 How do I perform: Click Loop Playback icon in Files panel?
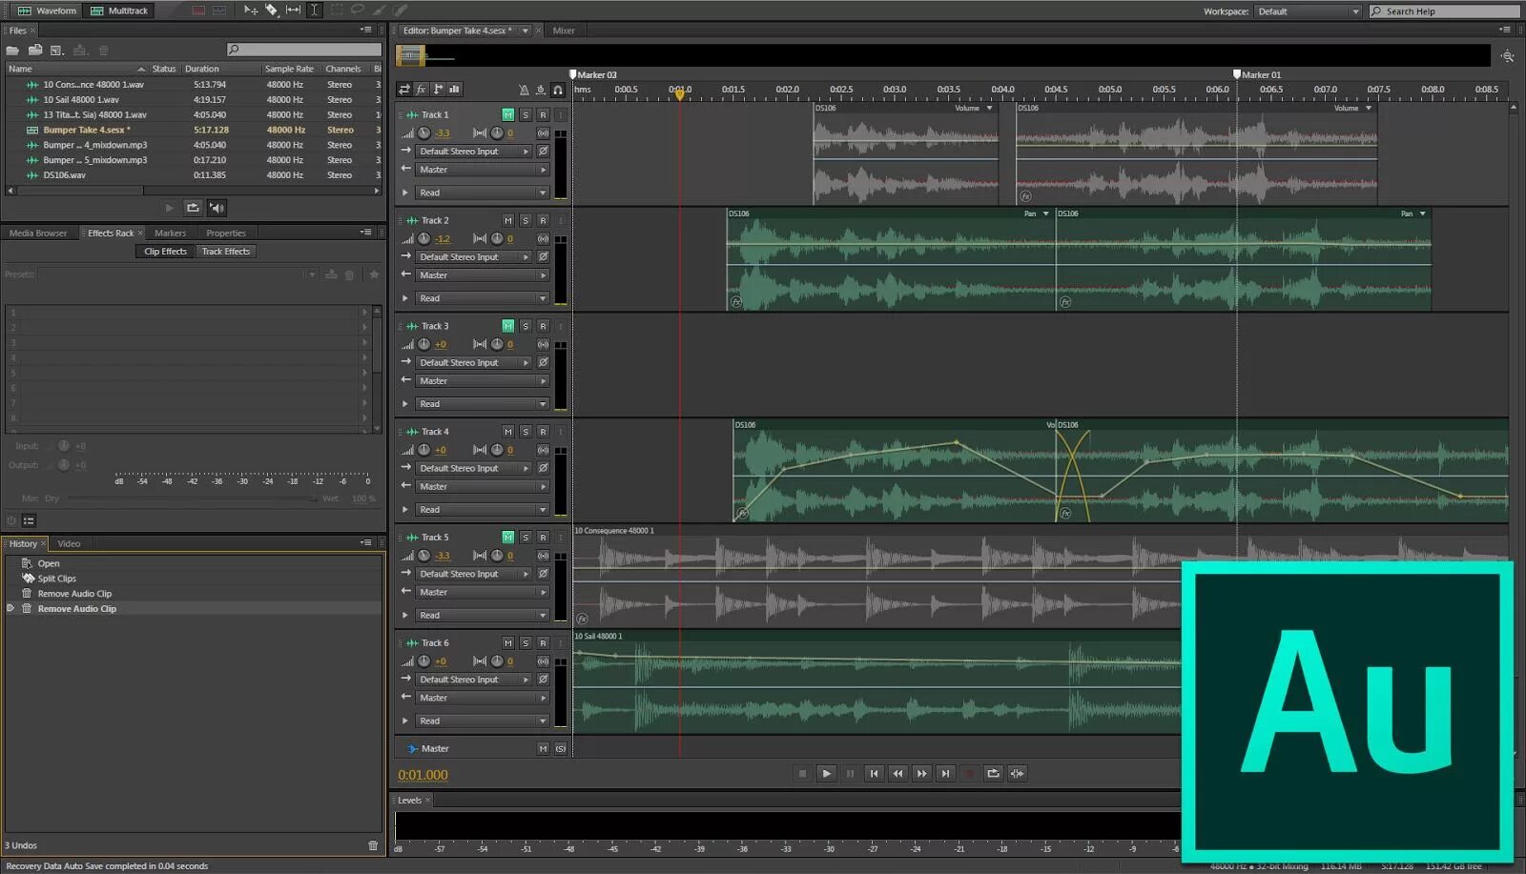pos(193,208)
